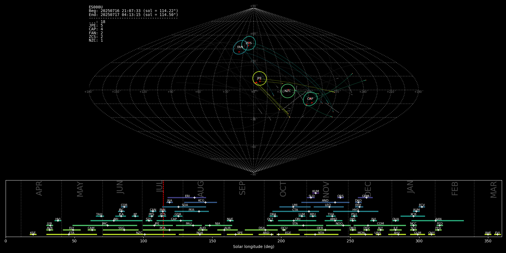
Task: Click the AAN shower bar label
Action: click(x=438, y=219)
